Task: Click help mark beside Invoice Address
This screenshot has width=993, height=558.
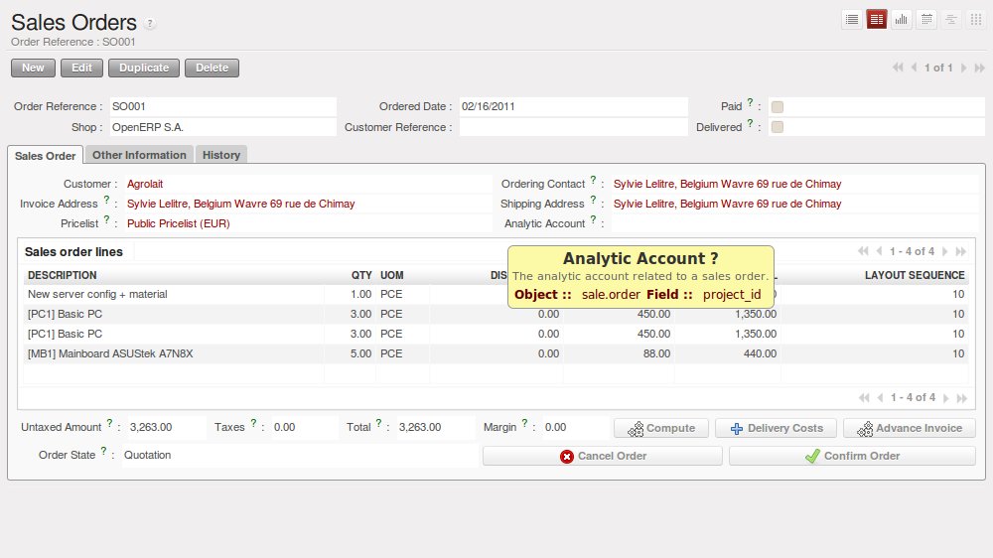Action: point(106,200)
